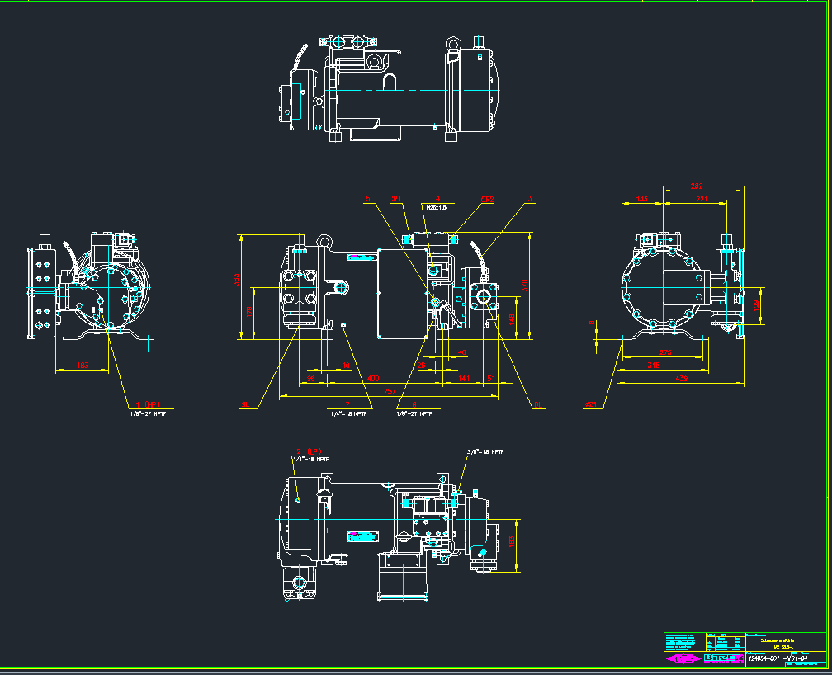Screen dimensions: 832x675
Task: Select the CR2 callout label
Action: (488, 199)
